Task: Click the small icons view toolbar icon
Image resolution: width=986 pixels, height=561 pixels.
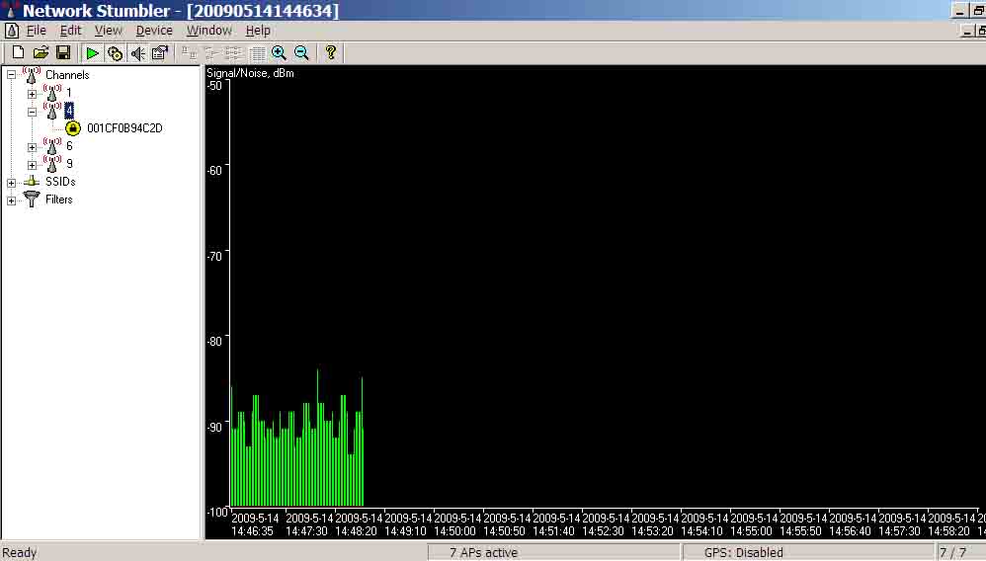Action: click(x=211, y=52)
